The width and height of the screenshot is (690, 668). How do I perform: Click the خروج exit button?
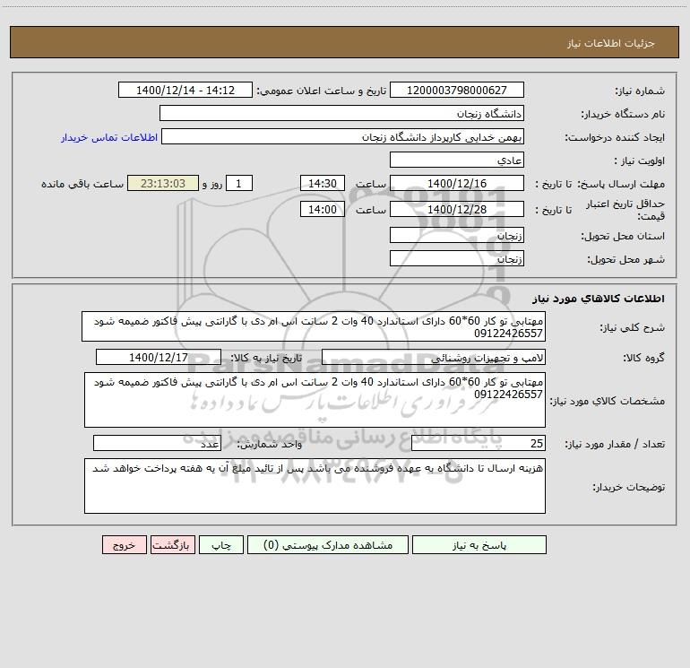(x=124, y=545)
